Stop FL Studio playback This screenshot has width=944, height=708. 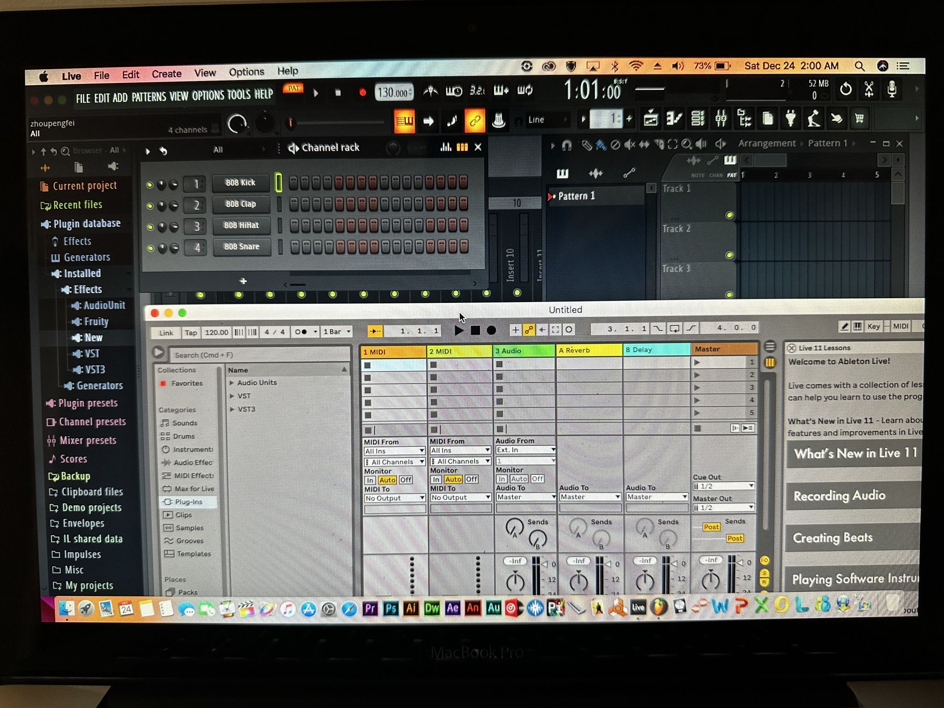338,93
